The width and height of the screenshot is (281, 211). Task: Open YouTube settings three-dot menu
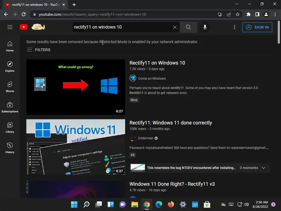coord(235,27)
